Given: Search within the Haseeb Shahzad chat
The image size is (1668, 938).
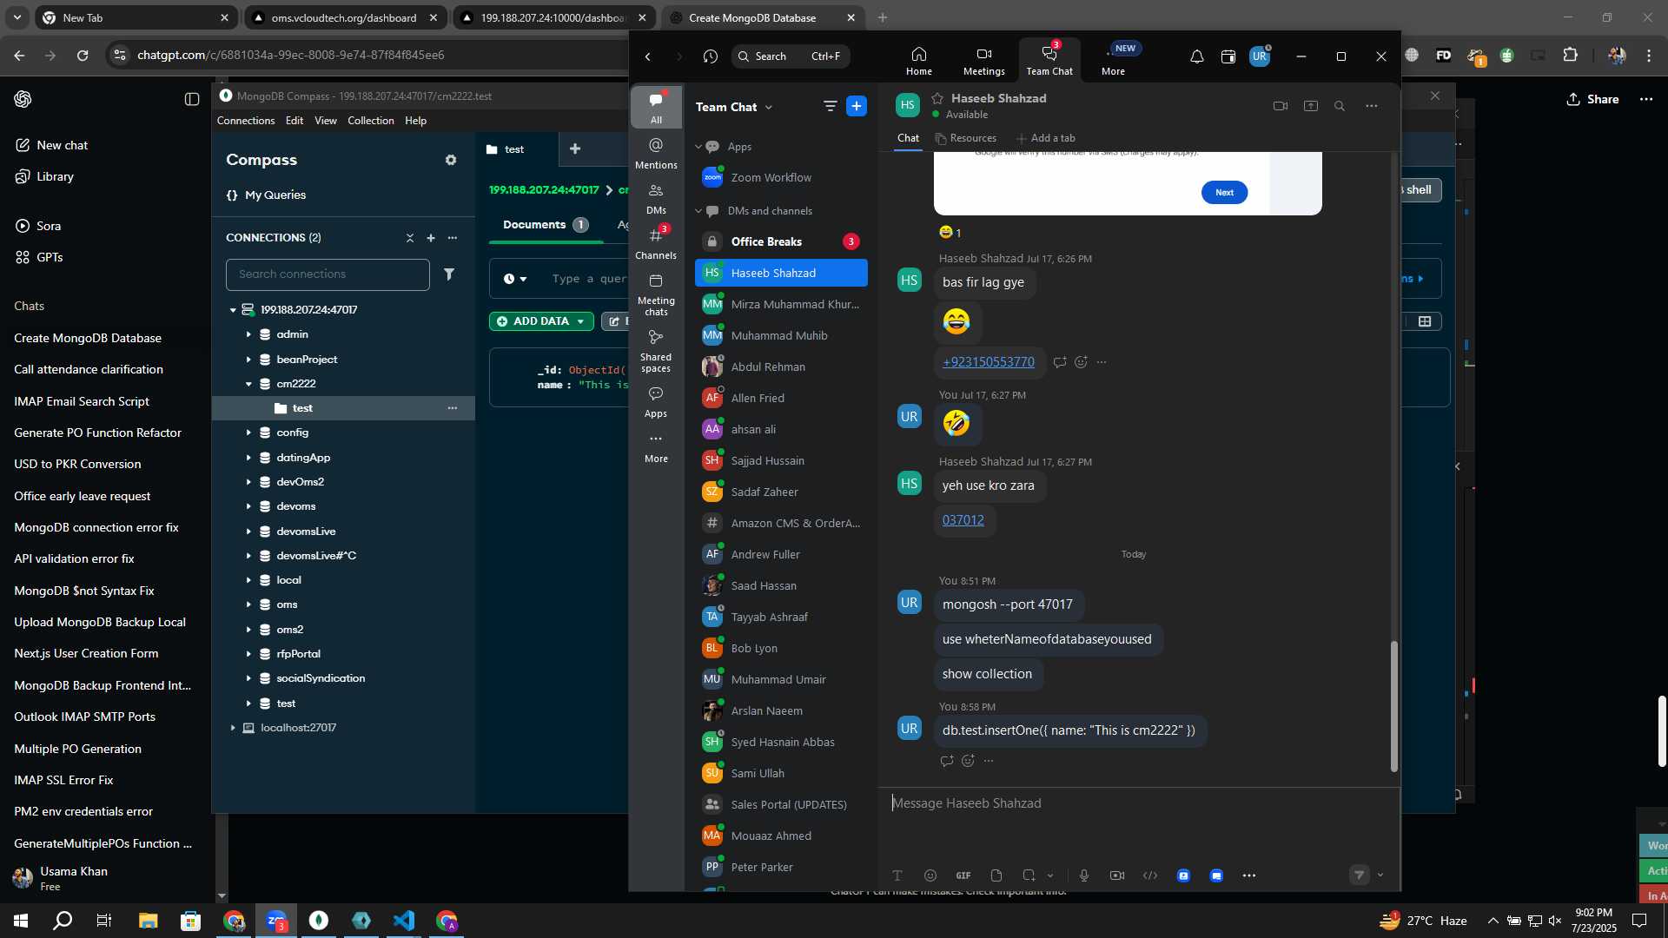Looking at the screenshot, I should pyautogui.click(x=1339, y=106).
